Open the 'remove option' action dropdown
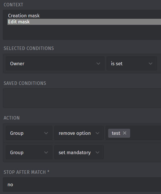 coord(79,133)
